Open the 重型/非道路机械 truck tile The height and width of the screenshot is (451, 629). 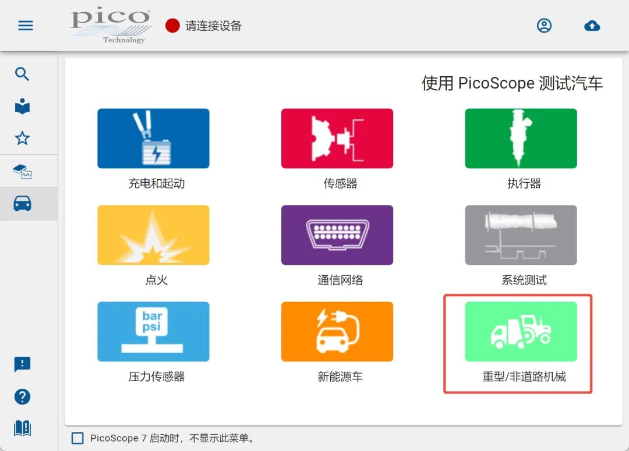pos(521,332)
